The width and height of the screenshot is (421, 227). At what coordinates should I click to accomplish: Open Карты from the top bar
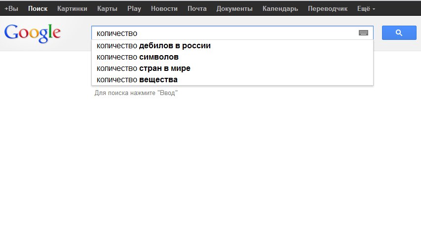107,8
